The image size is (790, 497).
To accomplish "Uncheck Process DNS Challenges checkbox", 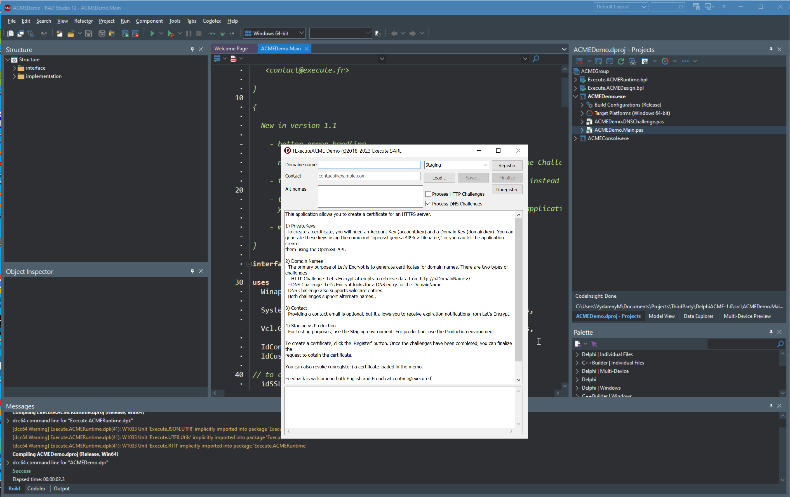I will click(x=428, y=203).
